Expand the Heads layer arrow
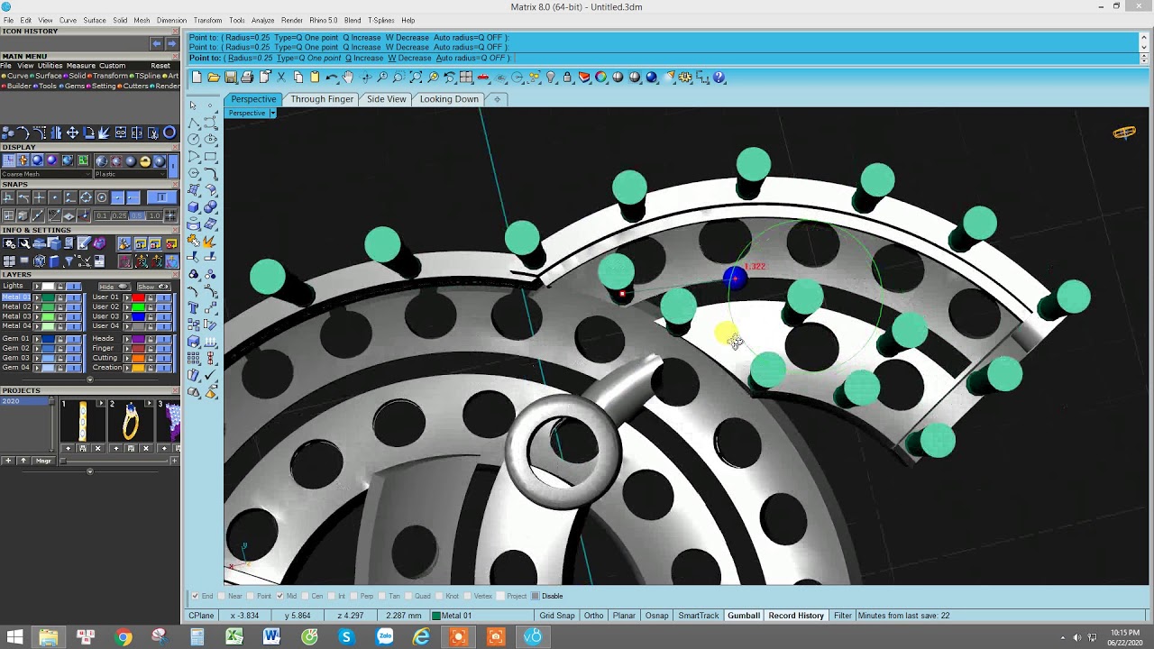This screenshot has width=1154, height=649. [126, 339]
